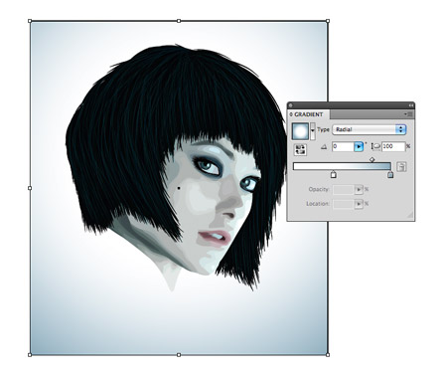
Task: Open the Type dropdown showing Radial
Action: pos(370,129)
